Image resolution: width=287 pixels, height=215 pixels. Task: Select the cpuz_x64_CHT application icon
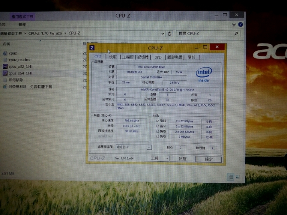coord(5,73)
